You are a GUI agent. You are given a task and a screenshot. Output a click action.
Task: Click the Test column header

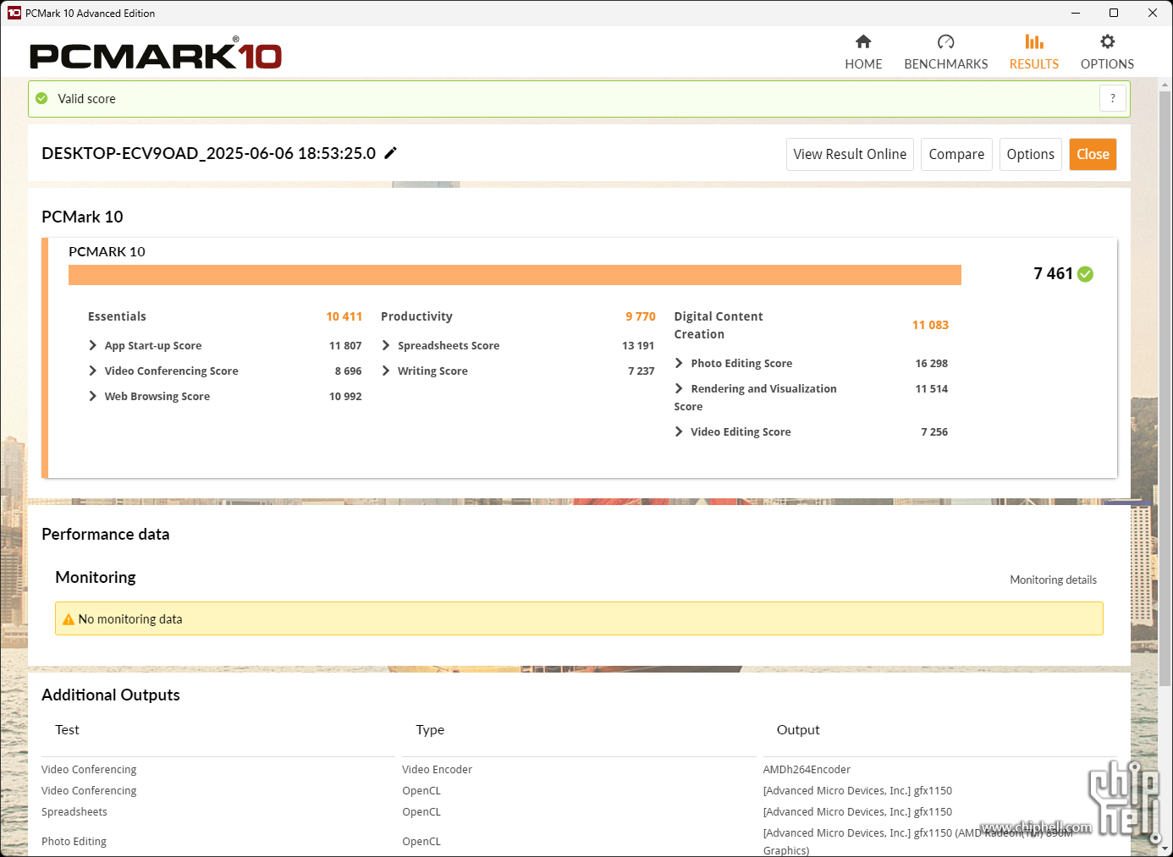coord(67,729)
